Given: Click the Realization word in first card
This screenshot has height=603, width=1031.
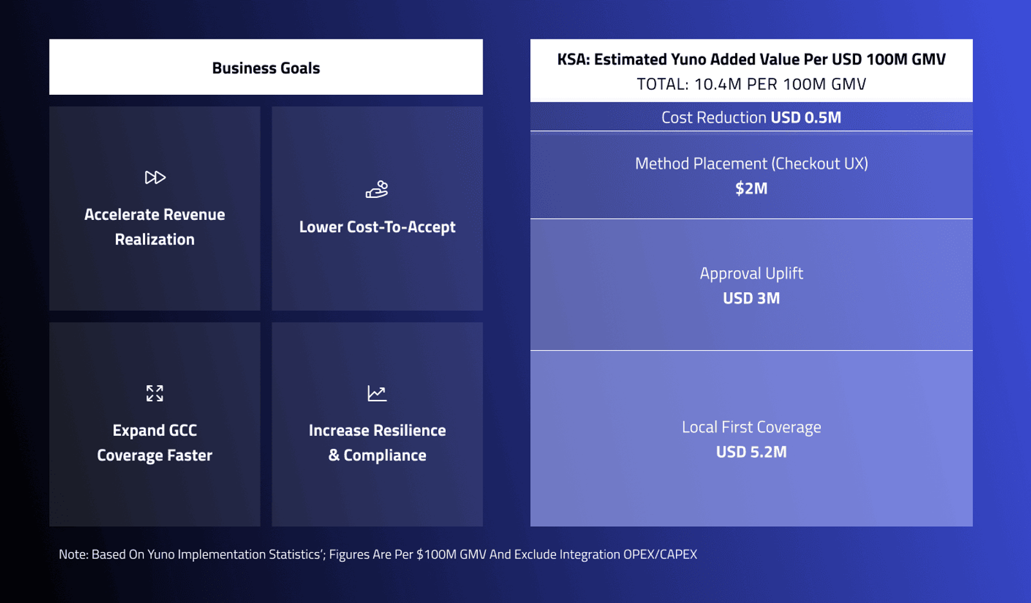Looking at the screenshot, I should coord(155,239).
